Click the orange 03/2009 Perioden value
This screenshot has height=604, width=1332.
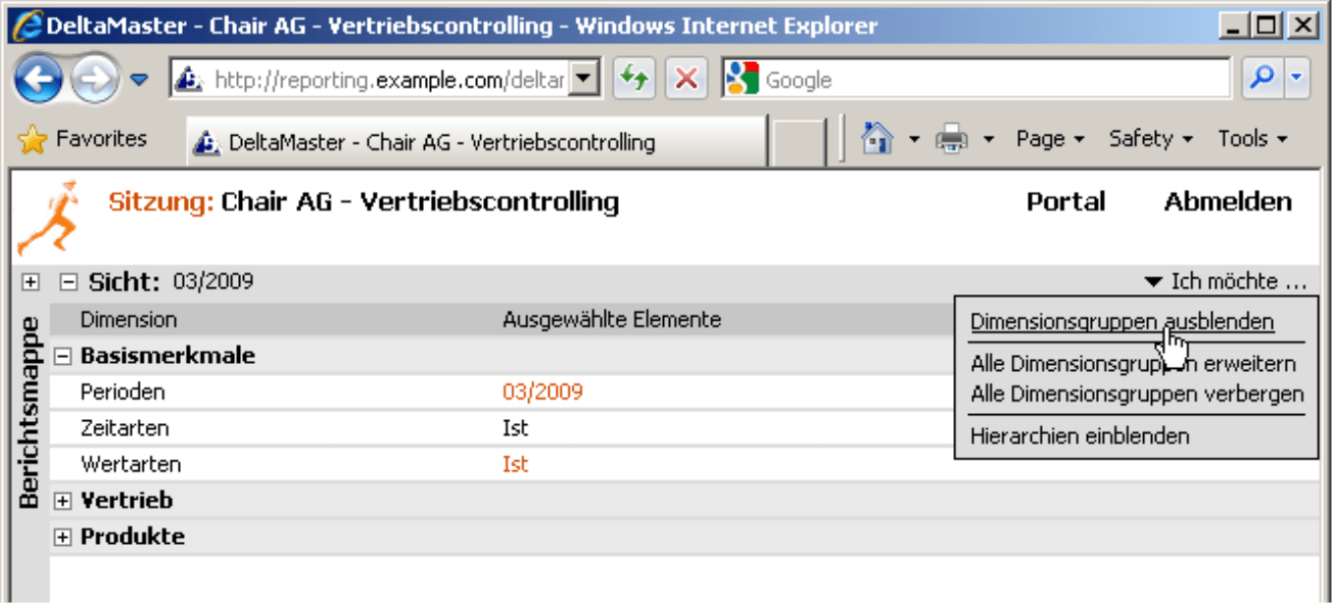tap(542, 393)
